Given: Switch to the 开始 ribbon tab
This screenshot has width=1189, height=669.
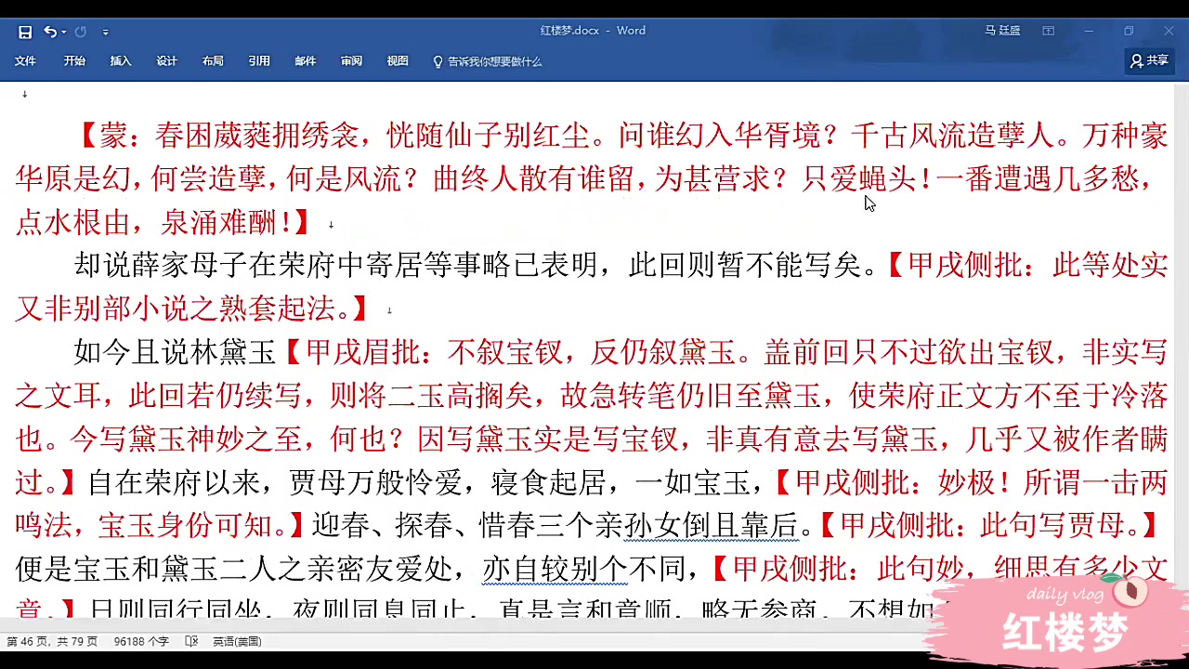Looking at the screenshot, I should [x=74, y=61].
